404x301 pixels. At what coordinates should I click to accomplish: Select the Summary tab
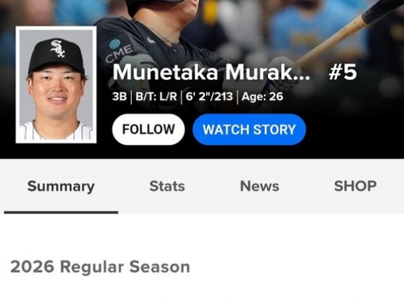pyautogui.click(x=61, y=187)
